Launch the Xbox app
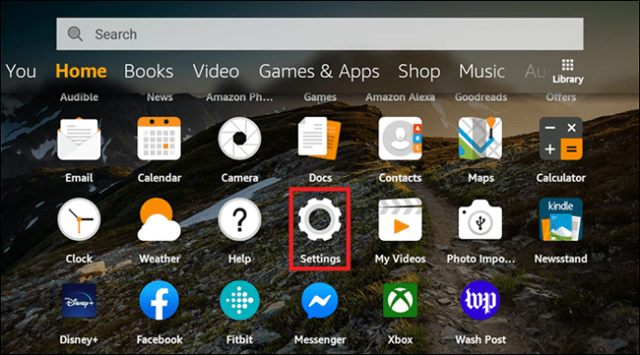 [x=400, y=300]
